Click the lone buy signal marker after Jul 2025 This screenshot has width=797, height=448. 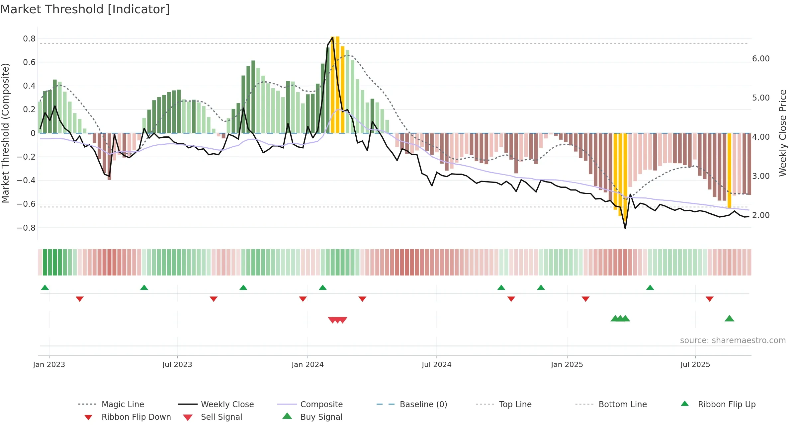click(730, 319)
